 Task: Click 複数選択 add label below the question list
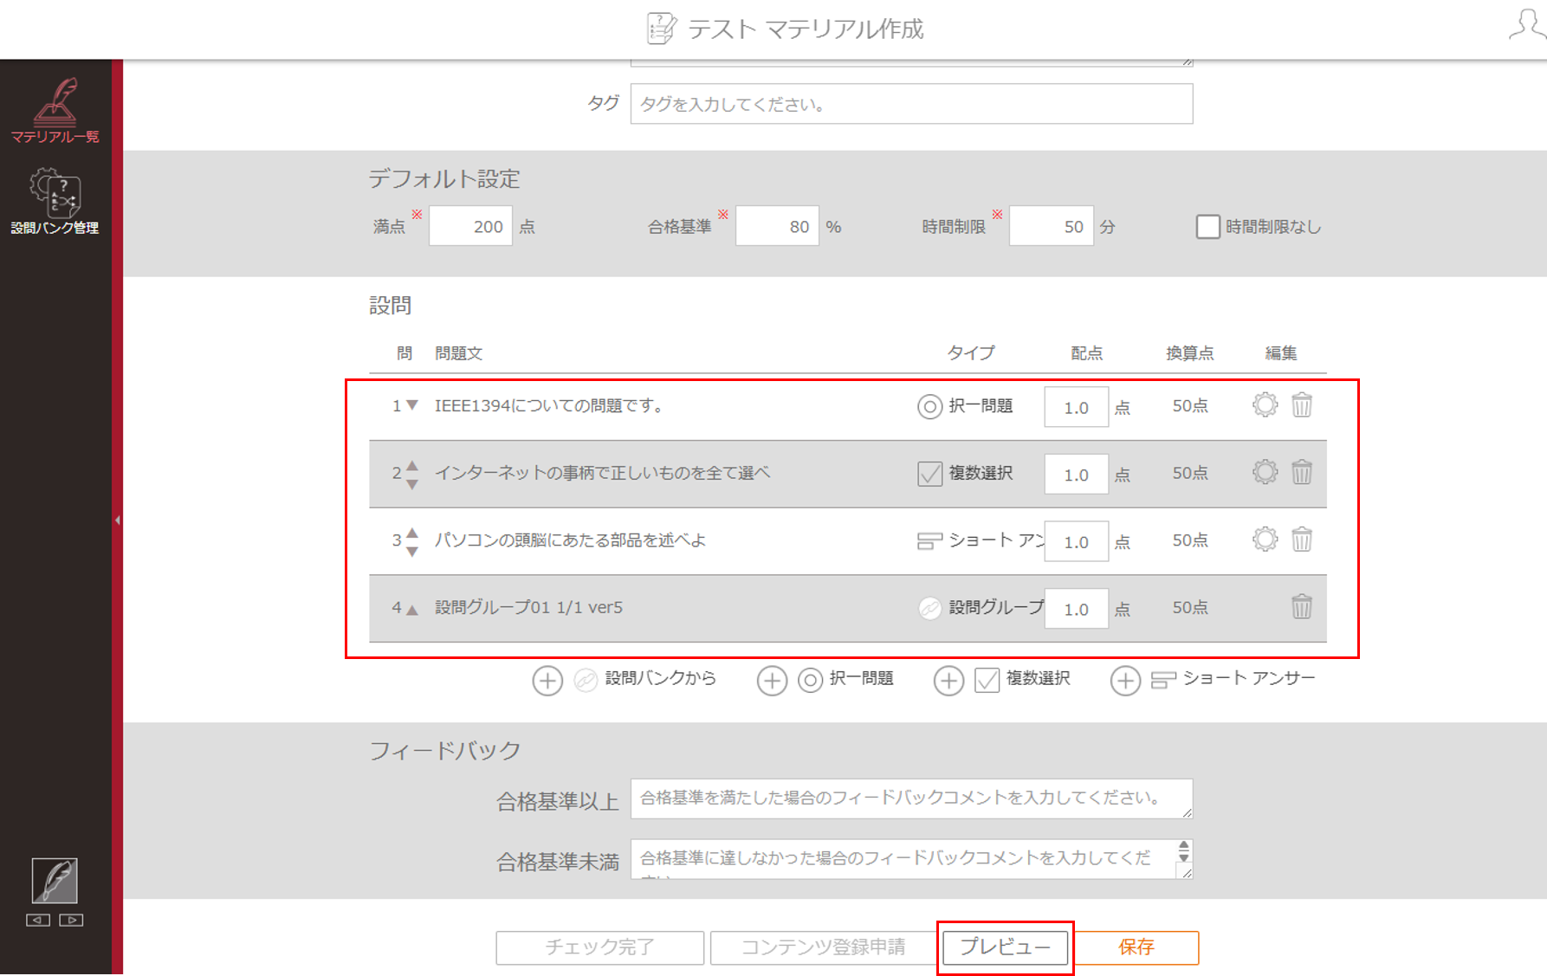tap(1038, 678)
